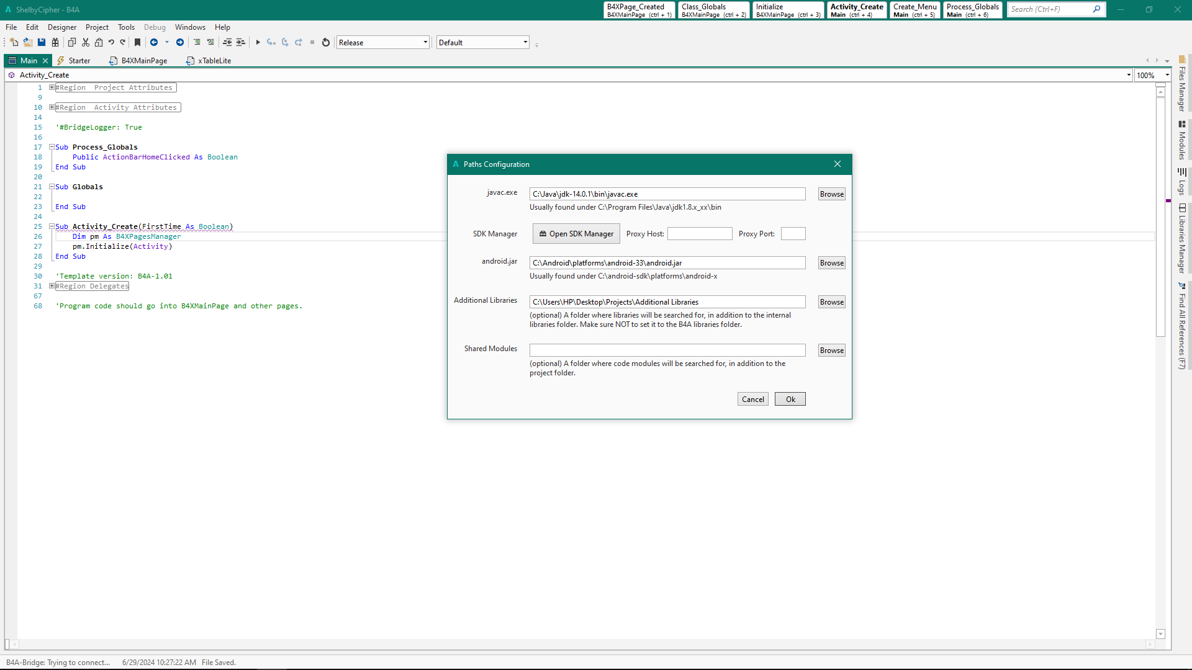Collapse Sub Activity_Create code block
This screenshot has width=1192, height=670.
tap(52, 226)
